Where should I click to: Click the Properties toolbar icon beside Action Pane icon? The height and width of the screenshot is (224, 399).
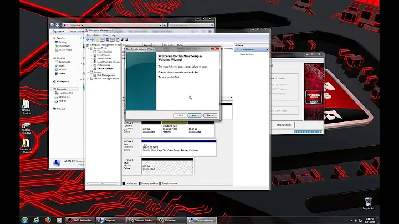point(117,40)
